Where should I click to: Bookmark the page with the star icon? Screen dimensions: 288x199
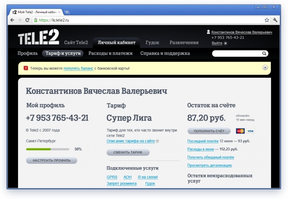[267, 20]
